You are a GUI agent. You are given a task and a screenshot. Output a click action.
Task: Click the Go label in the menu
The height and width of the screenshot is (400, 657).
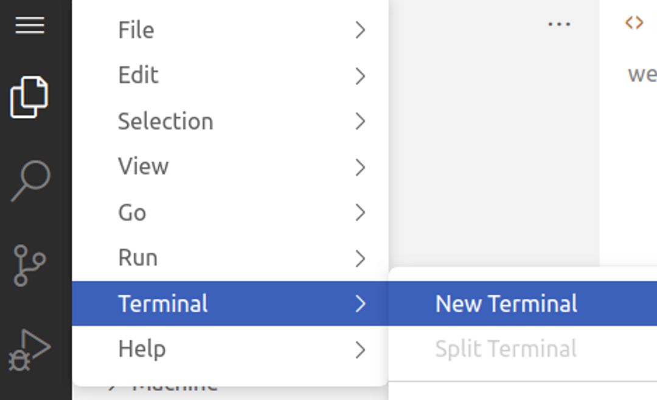[132, 212]
